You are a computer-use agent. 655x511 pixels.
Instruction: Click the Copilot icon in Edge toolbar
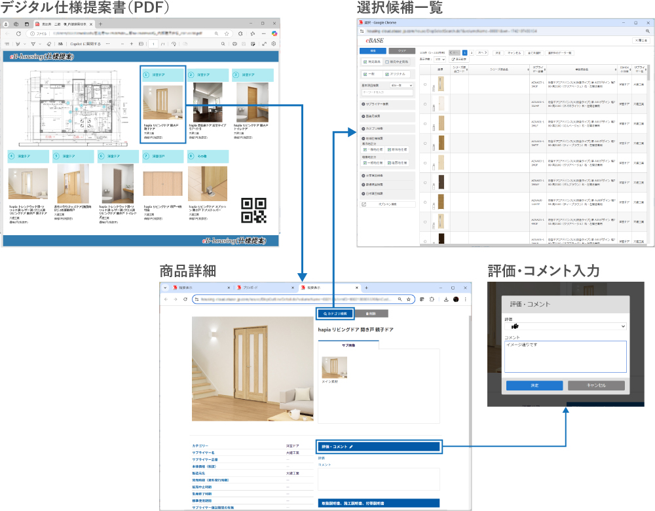pos(275,33)
